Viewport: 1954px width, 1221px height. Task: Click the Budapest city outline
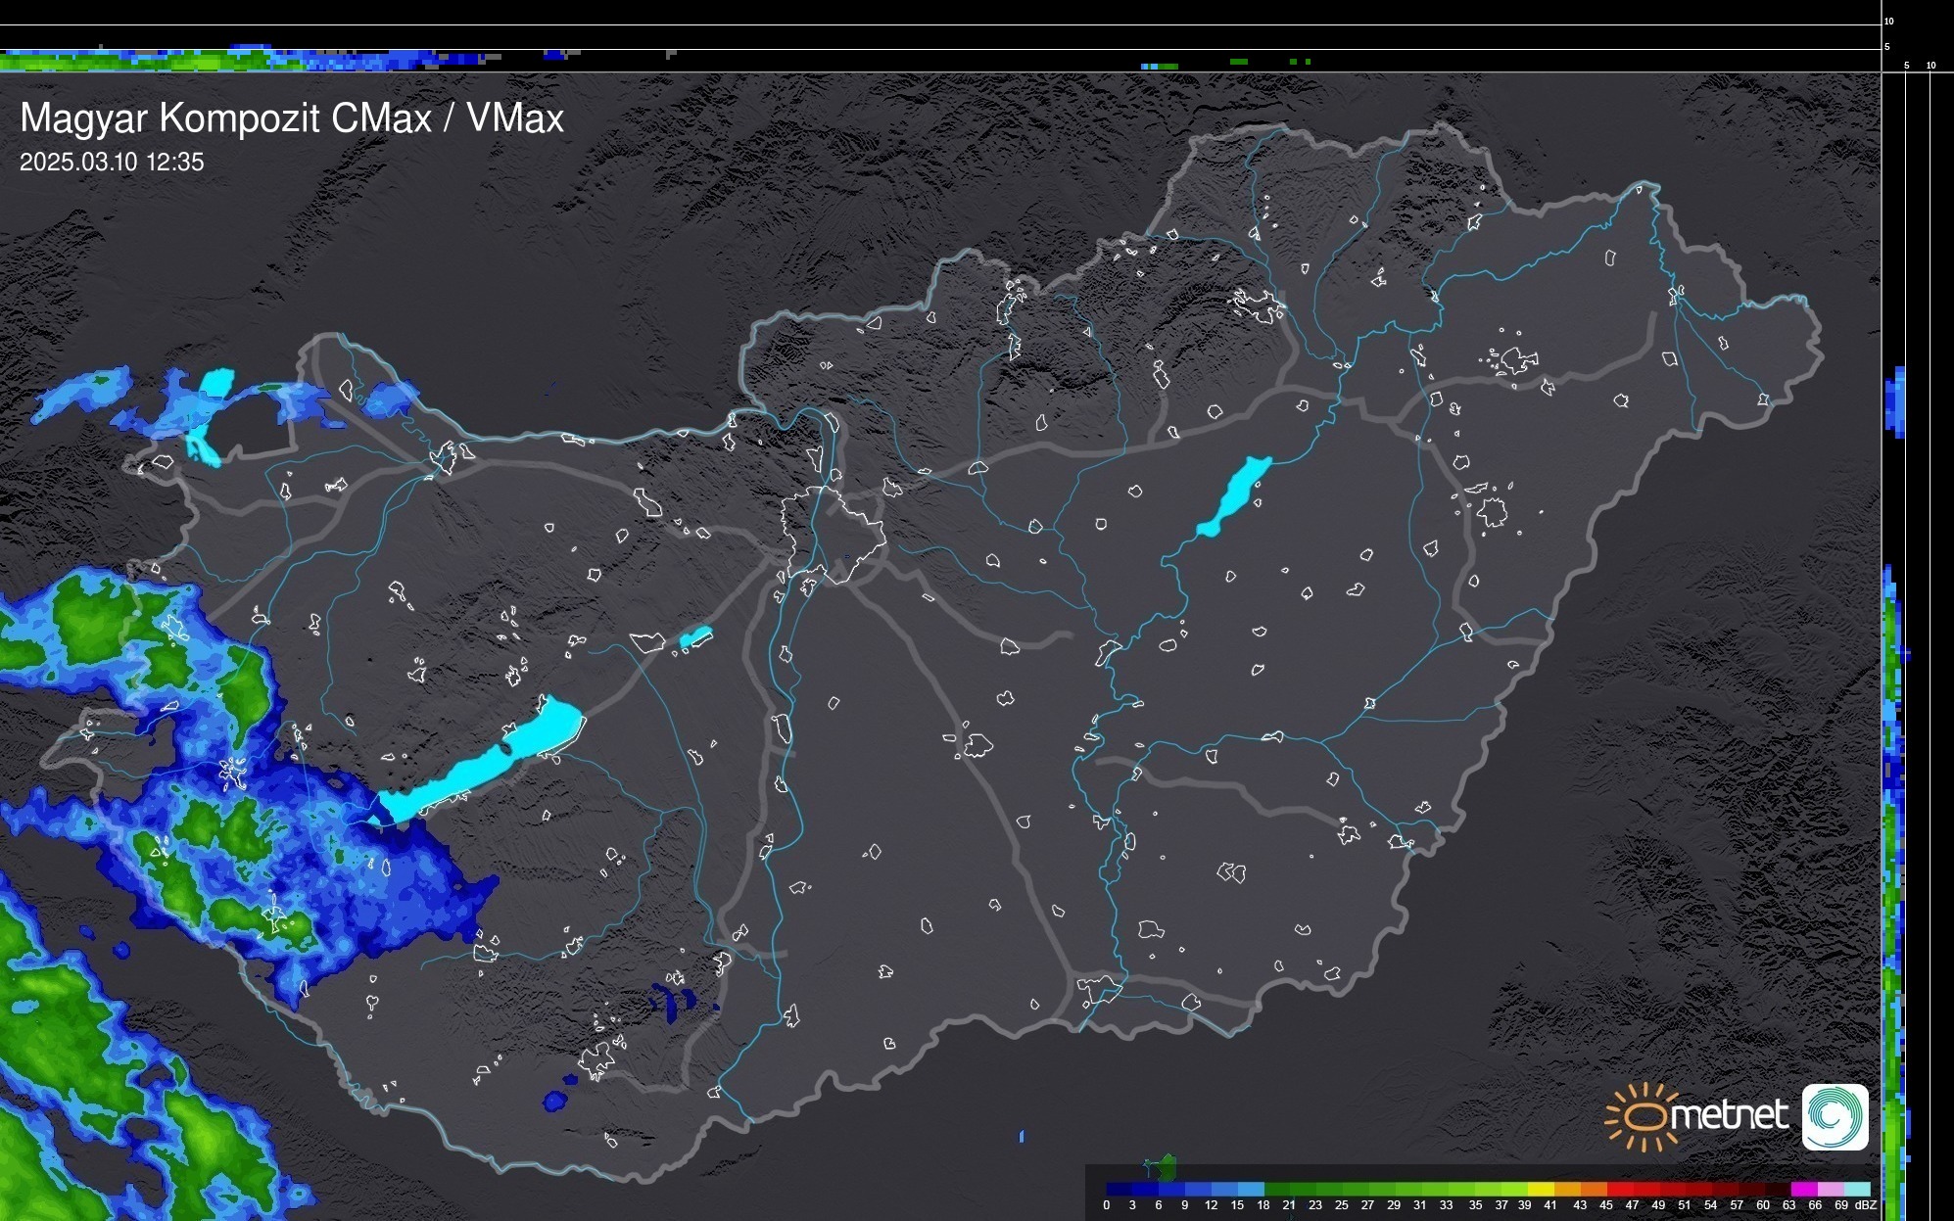pyautogui.click(x=833, y=534)
